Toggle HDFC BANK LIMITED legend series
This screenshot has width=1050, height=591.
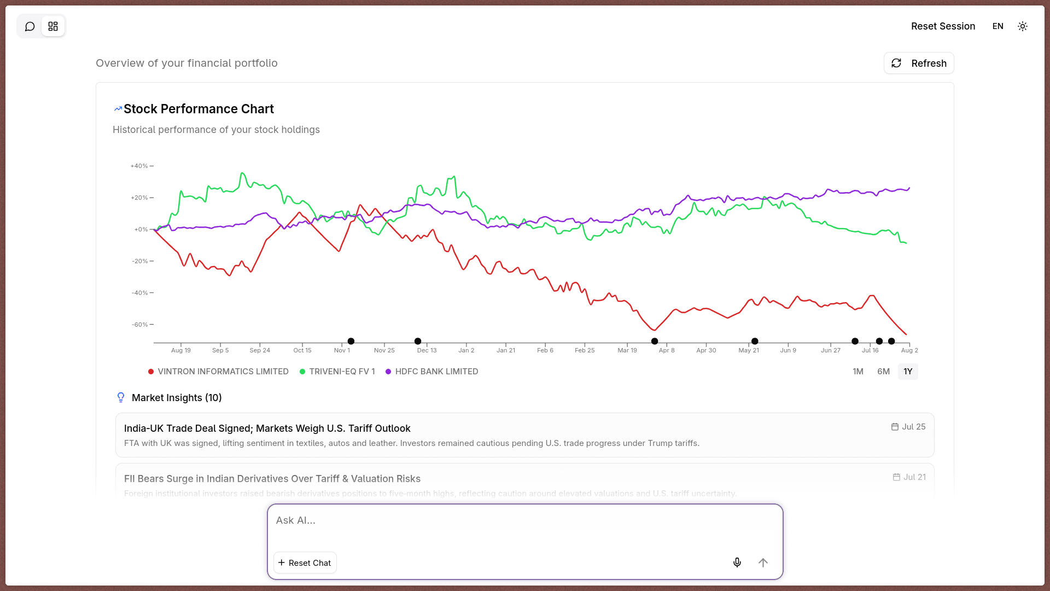(x=431, y=372)
